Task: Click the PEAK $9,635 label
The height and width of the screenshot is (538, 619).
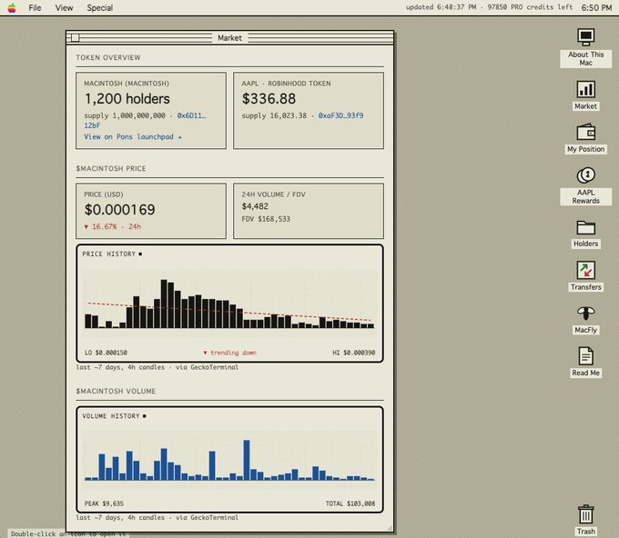Action: pos(104,503)
